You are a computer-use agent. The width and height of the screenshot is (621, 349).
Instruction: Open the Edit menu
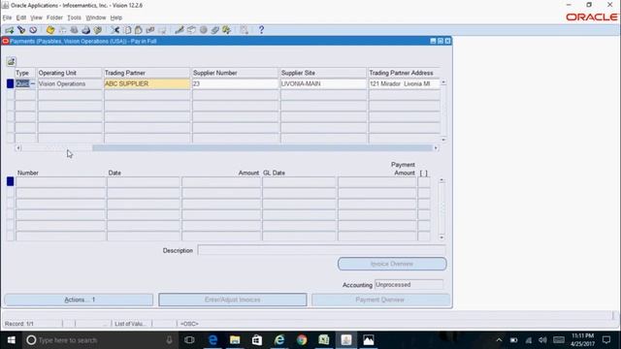(x=21, y=17)
